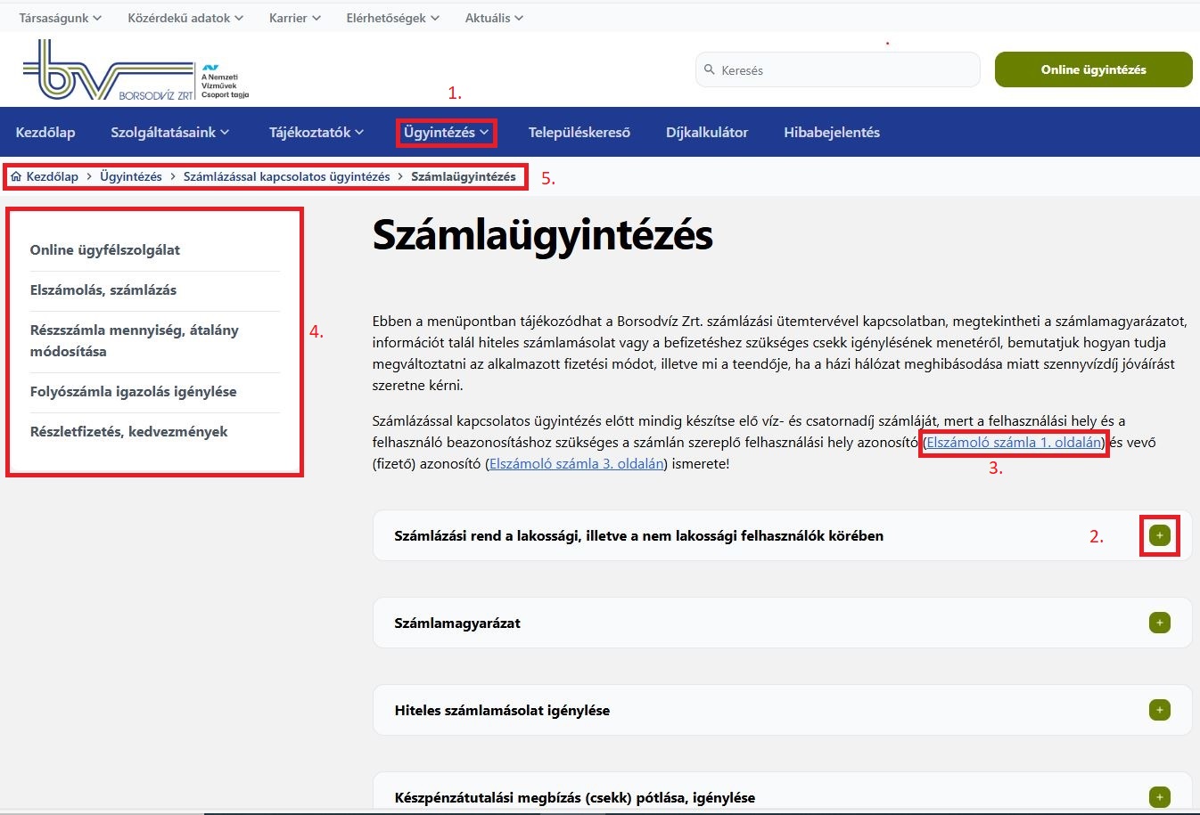Viewport: 1200px width, 815px height.
Task: Select Kezdőlap in the navigation bar
Action: pos(45,132)
